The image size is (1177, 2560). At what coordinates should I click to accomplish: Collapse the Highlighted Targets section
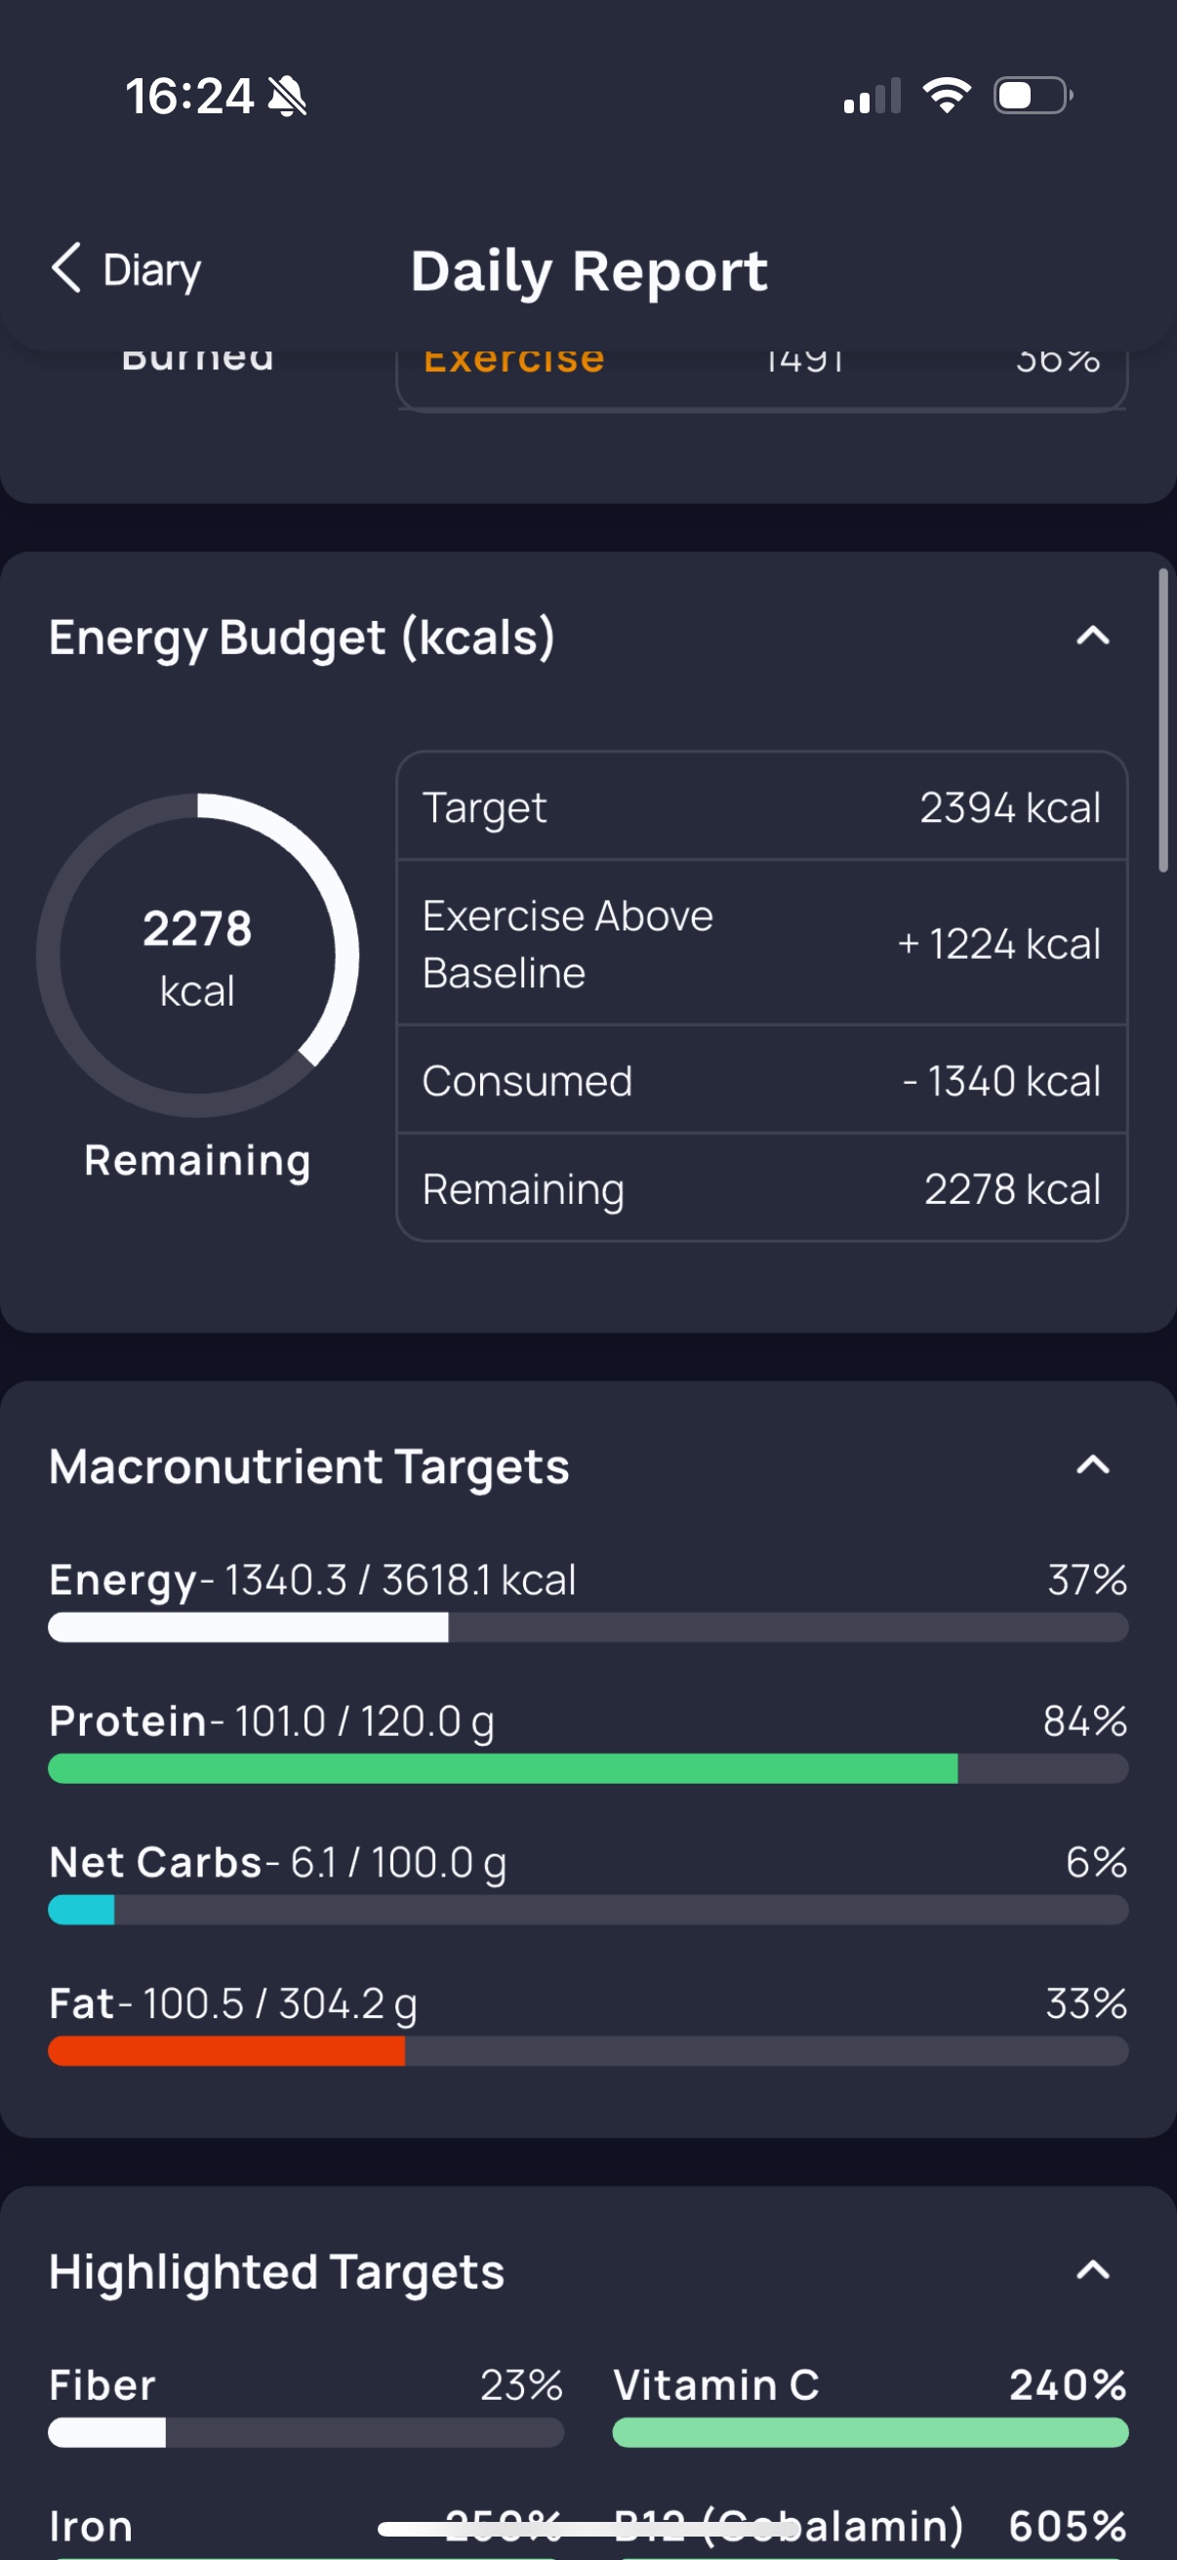point(1092,2271)
